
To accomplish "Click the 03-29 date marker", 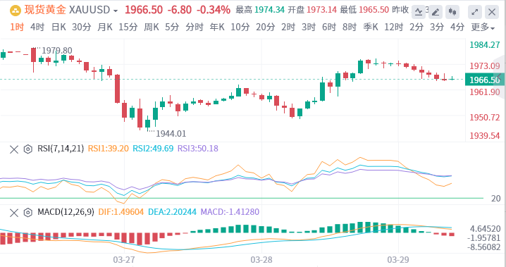I will pos(398,259).
